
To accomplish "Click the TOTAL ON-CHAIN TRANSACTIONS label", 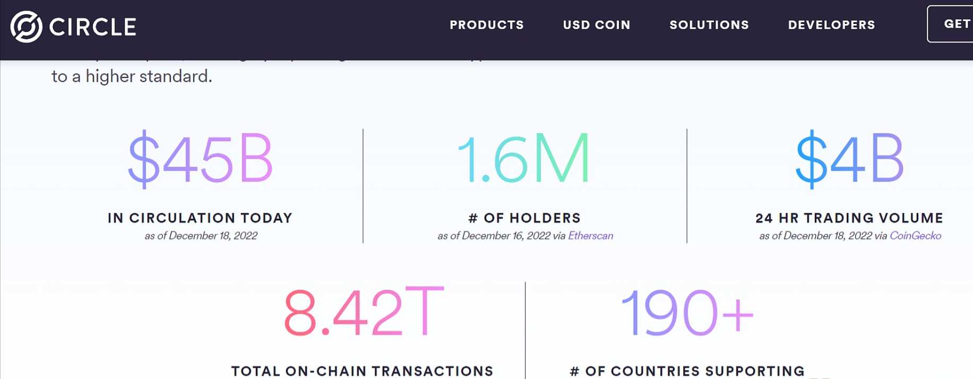I will click(x=362, y=371).
